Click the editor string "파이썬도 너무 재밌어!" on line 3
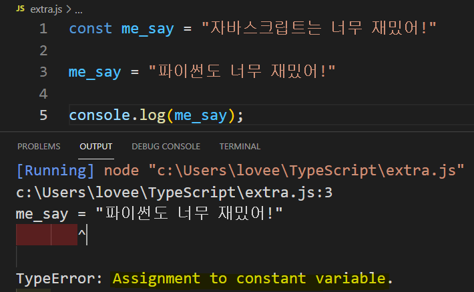Viewport: 474px width, 292px height. pos(242,71)
